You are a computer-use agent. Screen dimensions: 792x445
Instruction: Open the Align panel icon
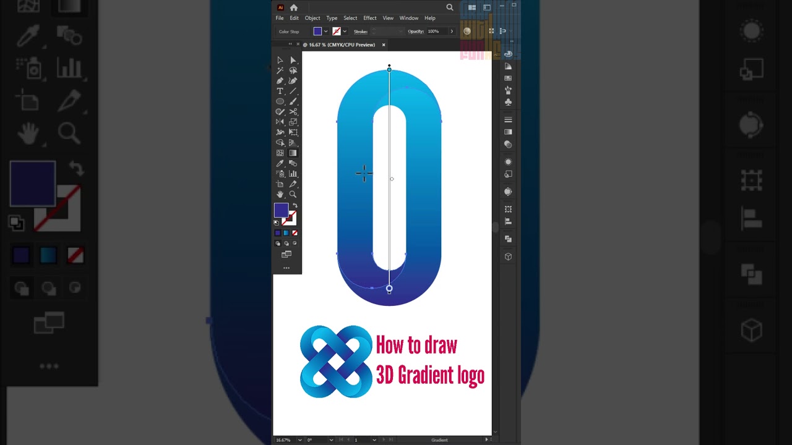click(x=508, y=221)
